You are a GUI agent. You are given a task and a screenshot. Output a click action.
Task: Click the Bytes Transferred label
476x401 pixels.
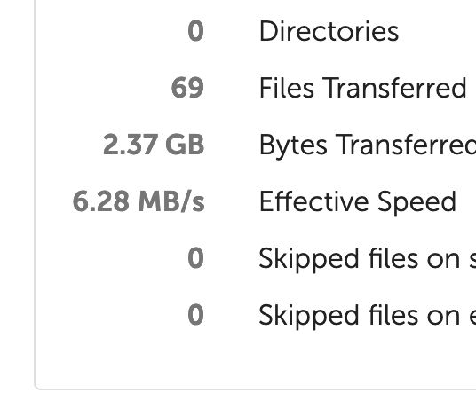[368, 145]
